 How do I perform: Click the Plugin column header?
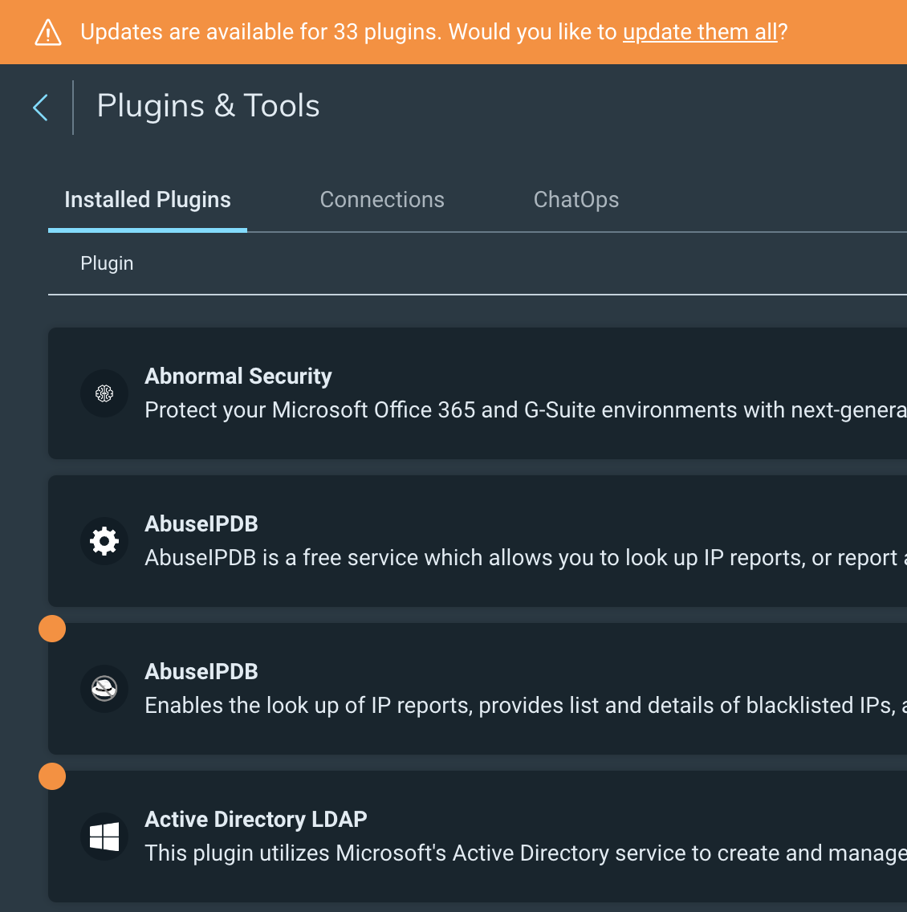tap(107, 263)
